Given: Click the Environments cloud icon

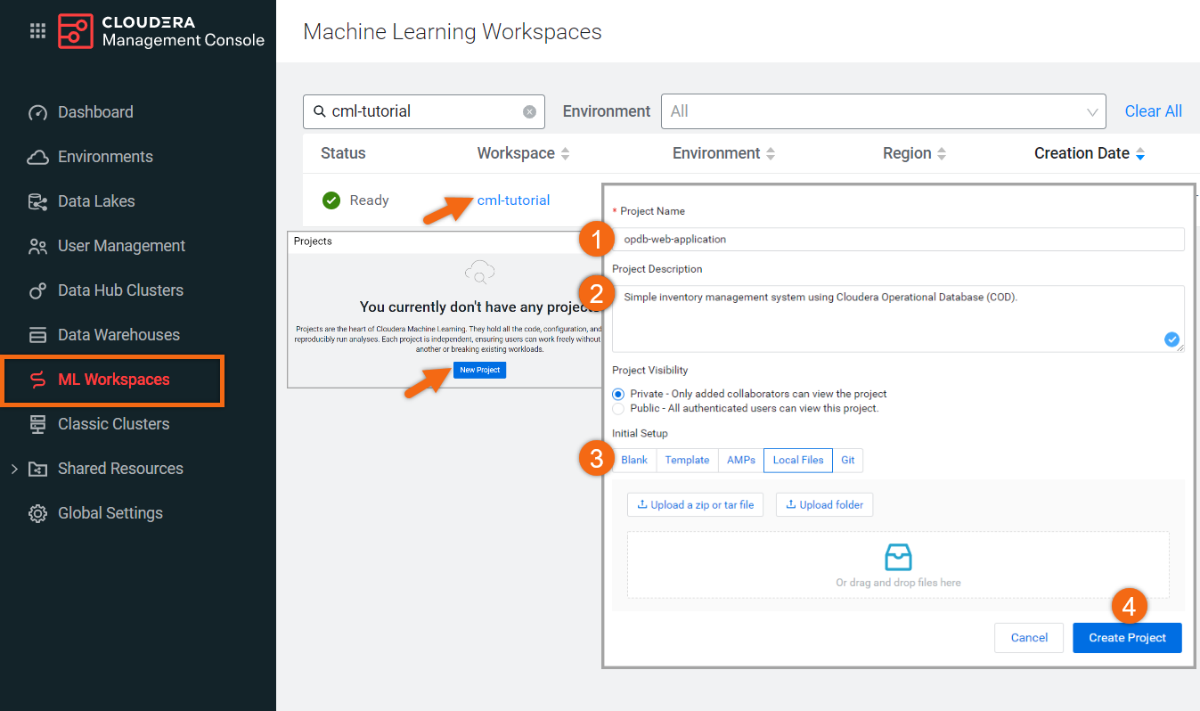Looking at the screenshot, I should coord(37,157).
